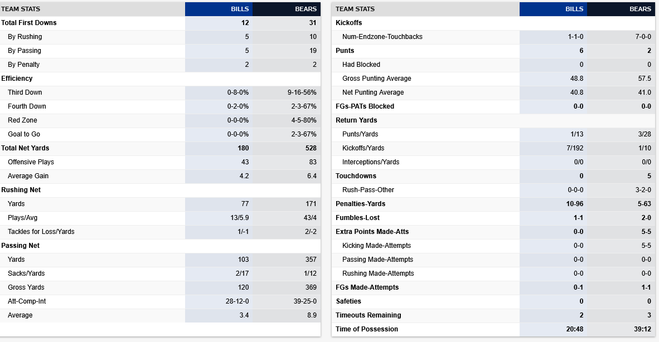Click the BILLS column header above Kickoffs
The width and height of the screenshot is (659, 342).
click(x=574, y=9)
